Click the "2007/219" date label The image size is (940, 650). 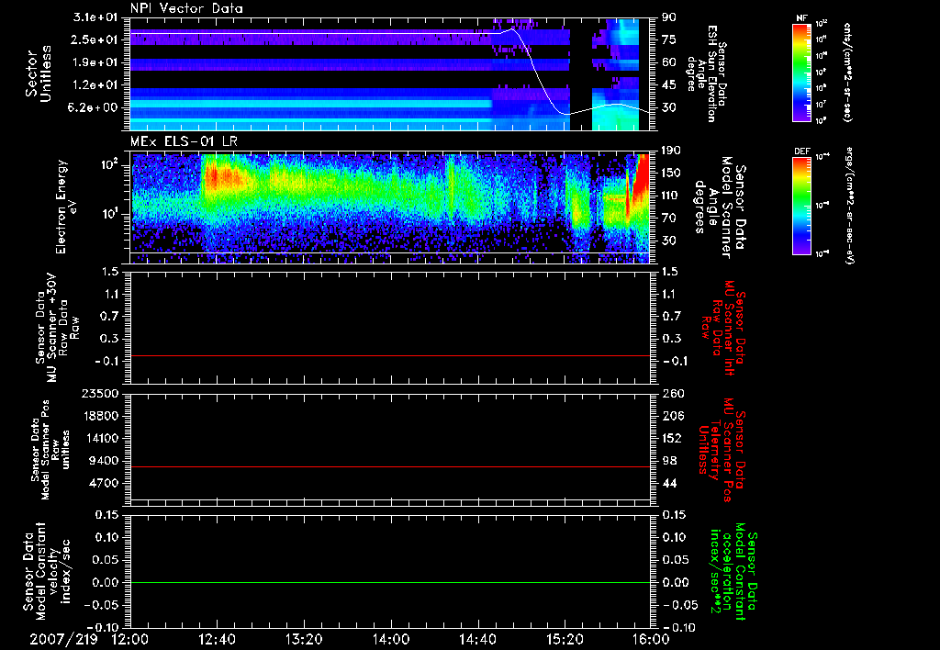[63, 639]
